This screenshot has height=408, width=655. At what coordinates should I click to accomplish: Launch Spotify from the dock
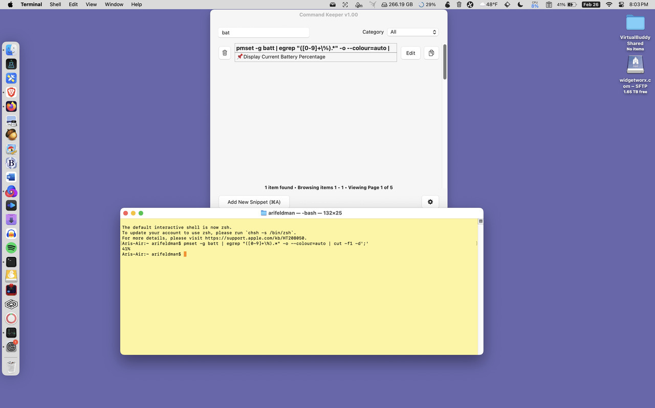pos(11,247)
